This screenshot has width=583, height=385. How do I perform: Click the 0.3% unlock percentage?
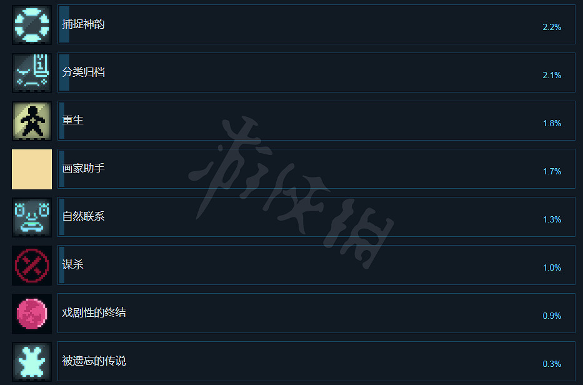click(552, 364)
